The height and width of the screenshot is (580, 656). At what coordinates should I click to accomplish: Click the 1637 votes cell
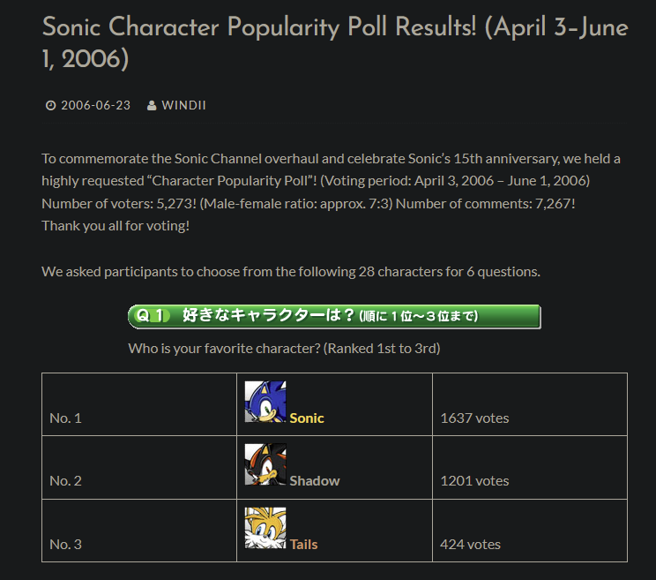(x=530, y=404)
